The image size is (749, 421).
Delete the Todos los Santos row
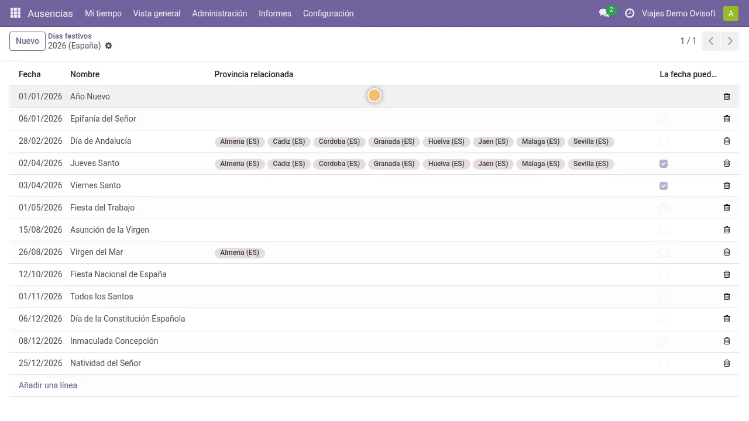point(727,296)
